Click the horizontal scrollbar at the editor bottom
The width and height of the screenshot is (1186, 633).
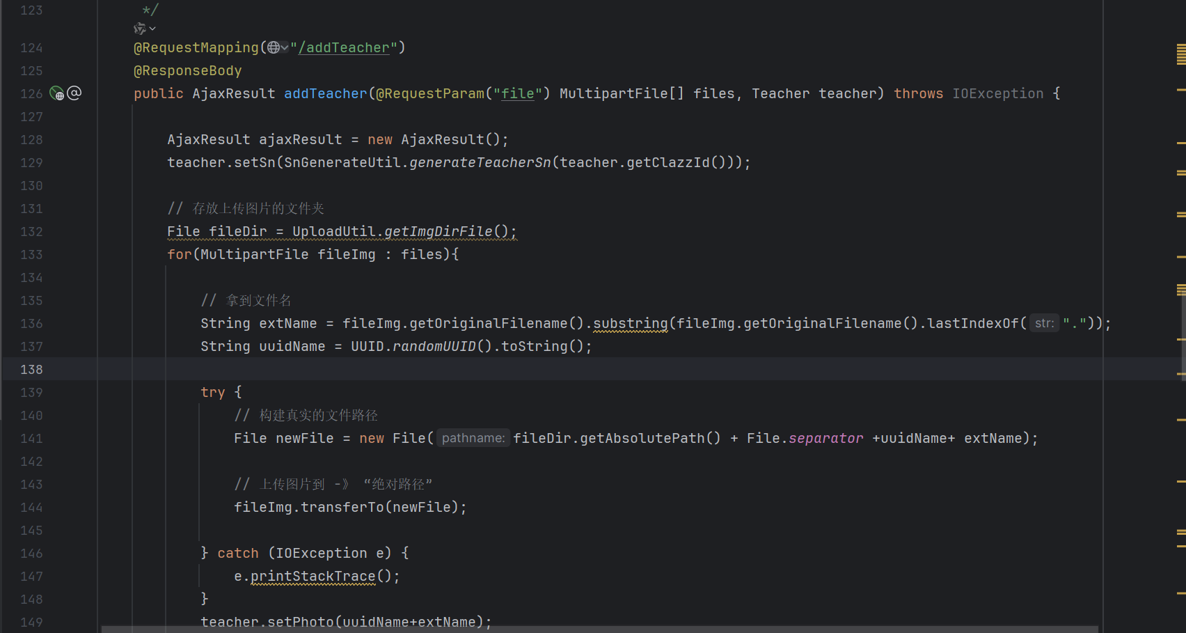pyautogui.click(x=599, y=629)
